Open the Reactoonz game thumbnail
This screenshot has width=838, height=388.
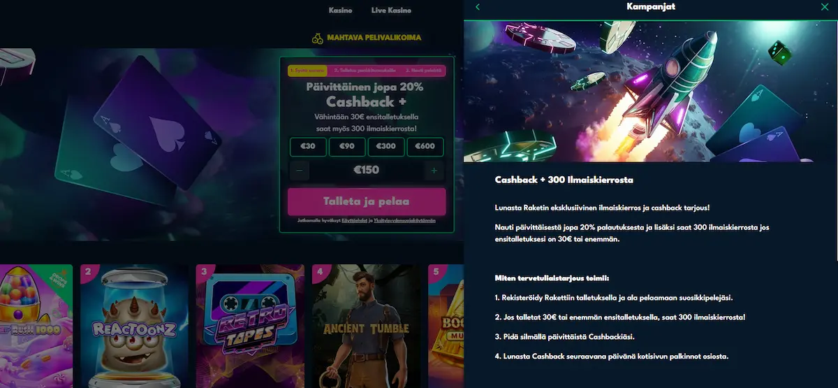click(135, 326)
